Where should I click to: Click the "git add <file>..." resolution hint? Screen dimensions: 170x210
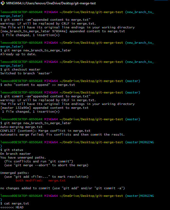pyautogui.click(x=46, y=177)
